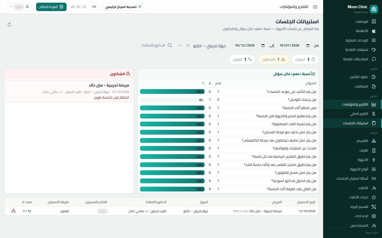This screenshot has height=238, width=382.
Task: Click the percent icon for تقسيم الإيراد
Action: pos(374,207)
